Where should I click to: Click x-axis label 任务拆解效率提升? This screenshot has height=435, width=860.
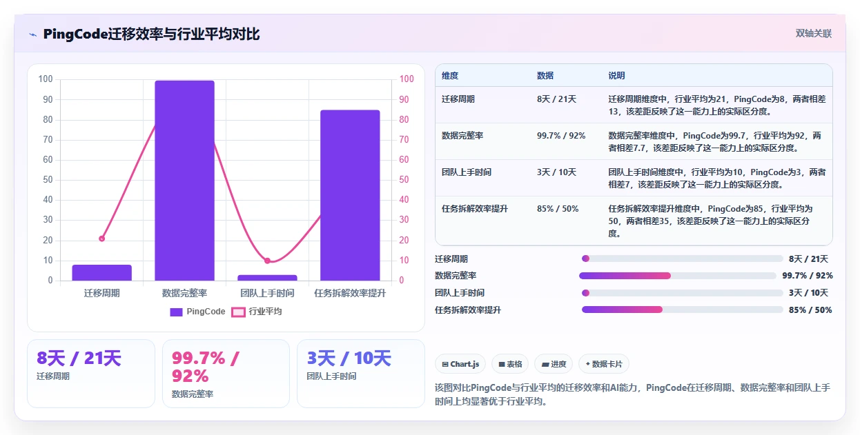[x=350, y=293]
